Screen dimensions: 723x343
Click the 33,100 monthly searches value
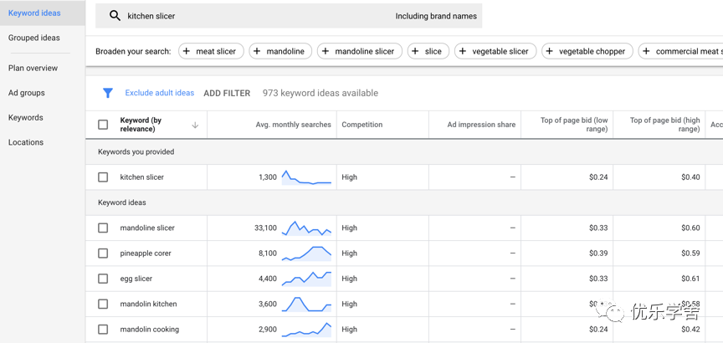[265, 228]
